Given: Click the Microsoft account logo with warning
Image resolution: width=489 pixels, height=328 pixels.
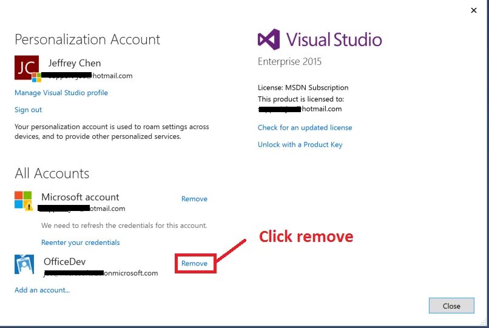Looking at the screenshot, I should [x=24, y=201].
